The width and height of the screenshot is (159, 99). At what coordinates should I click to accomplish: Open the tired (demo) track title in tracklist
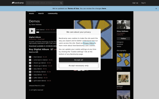tap(38, 57)
